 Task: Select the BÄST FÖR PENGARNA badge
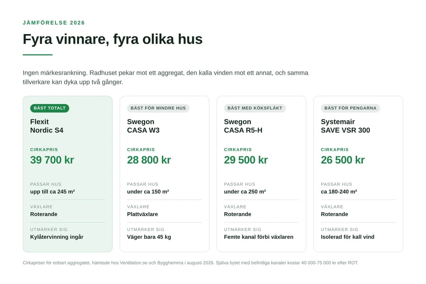click(x=350, y=108)
